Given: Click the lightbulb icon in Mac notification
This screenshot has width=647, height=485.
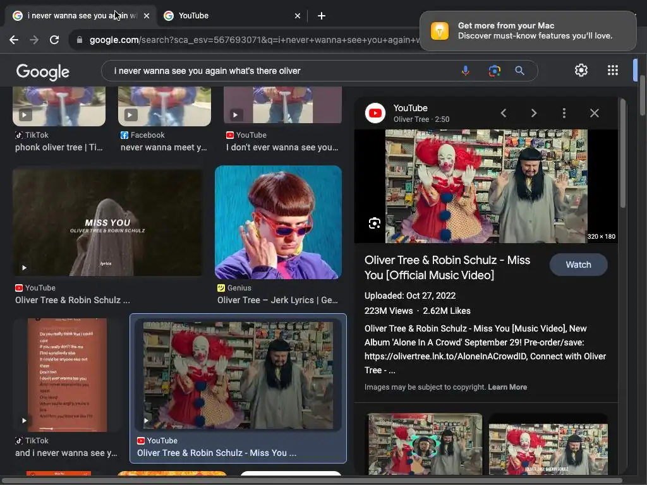Looking at the screenshot, I should coord(440,31).
